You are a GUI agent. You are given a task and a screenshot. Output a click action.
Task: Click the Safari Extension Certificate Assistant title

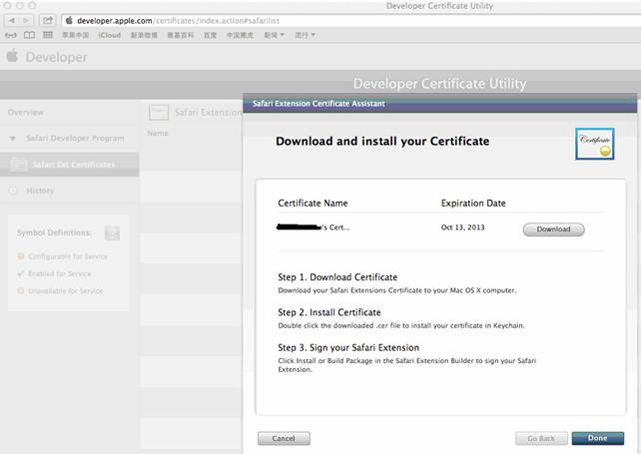319,104
